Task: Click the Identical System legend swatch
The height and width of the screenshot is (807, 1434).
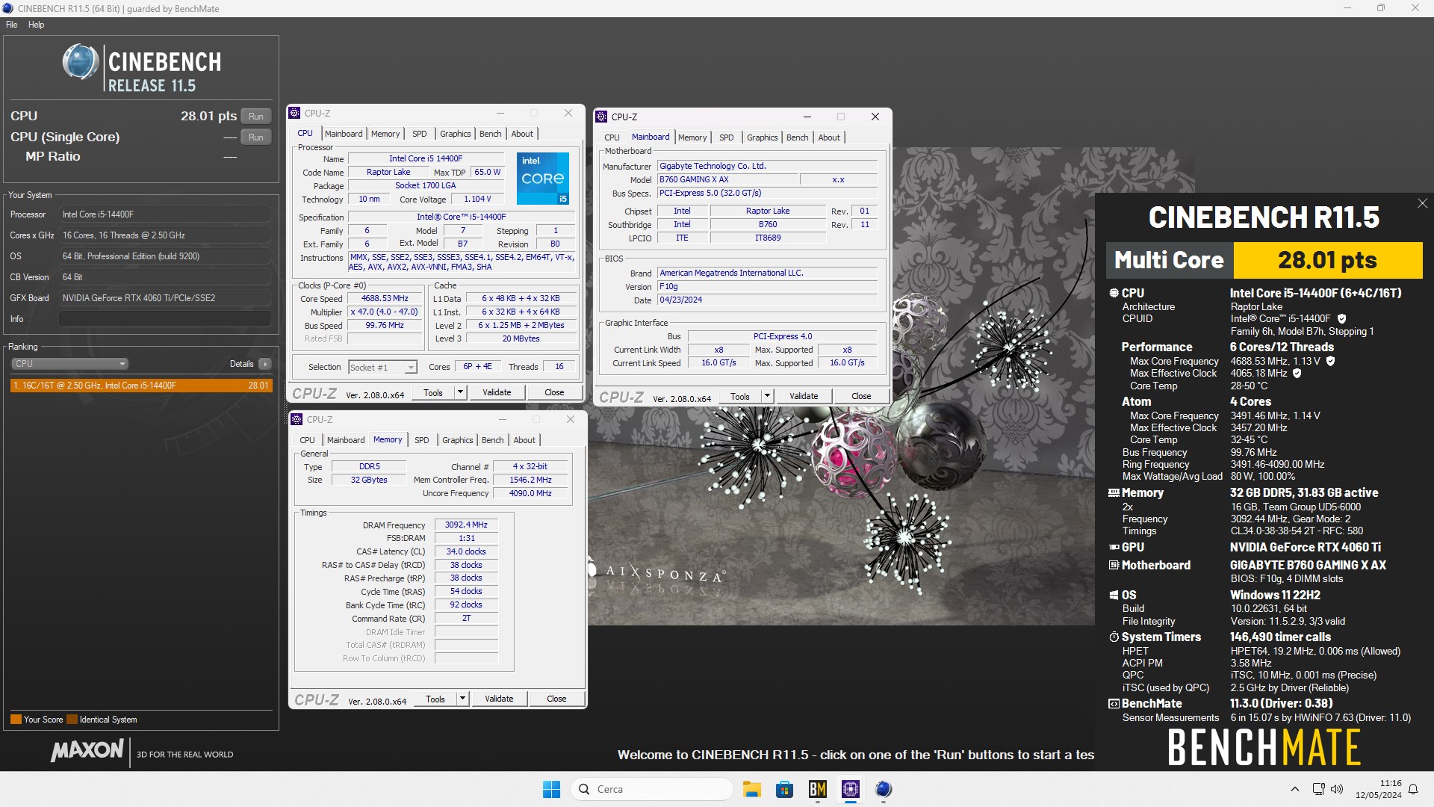Action: tap(72, 720)
